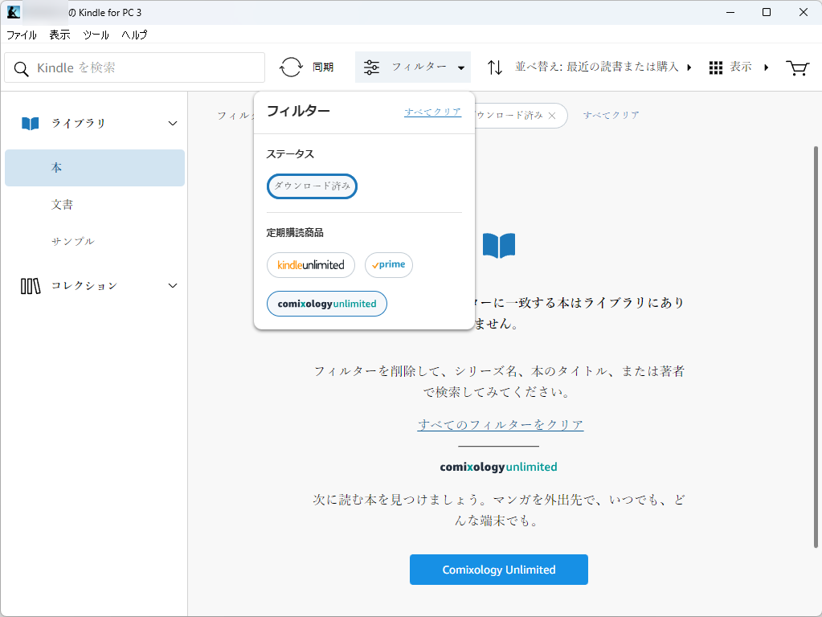Click the Collections icon beside コレクション

(x=30, y=285)
